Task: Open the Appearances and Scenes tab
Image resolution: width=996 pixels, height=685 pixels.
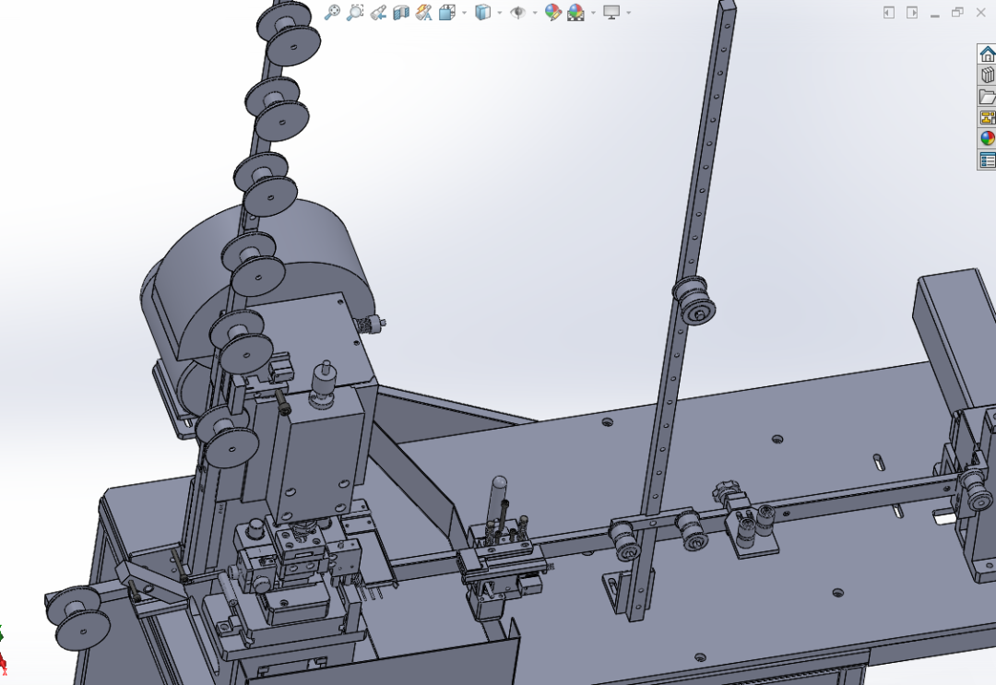Action: (x=987, y=137)
